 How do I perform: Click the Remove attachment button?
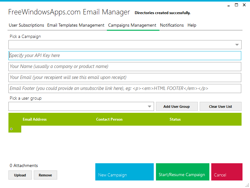[x=45, y=175]
